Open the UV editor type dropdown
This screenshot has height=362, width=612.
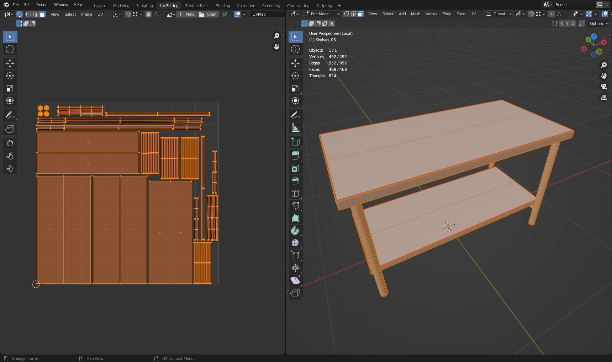pos(9,14)
